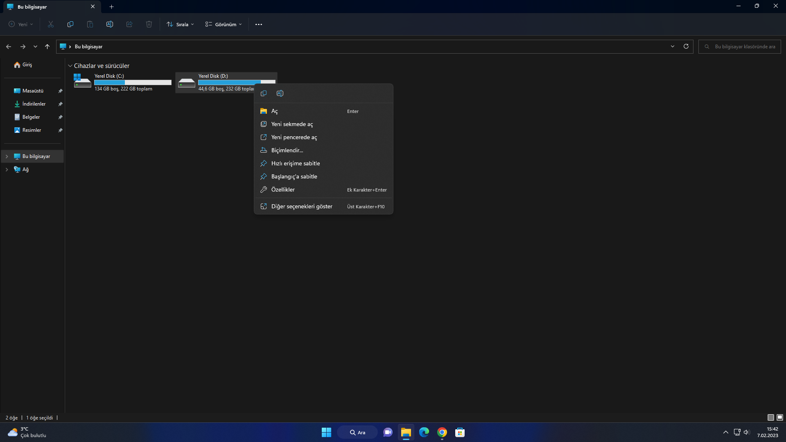Open Masaüstü in the sidebar
This screenshot has width=786, height=442.
point(33,91)
